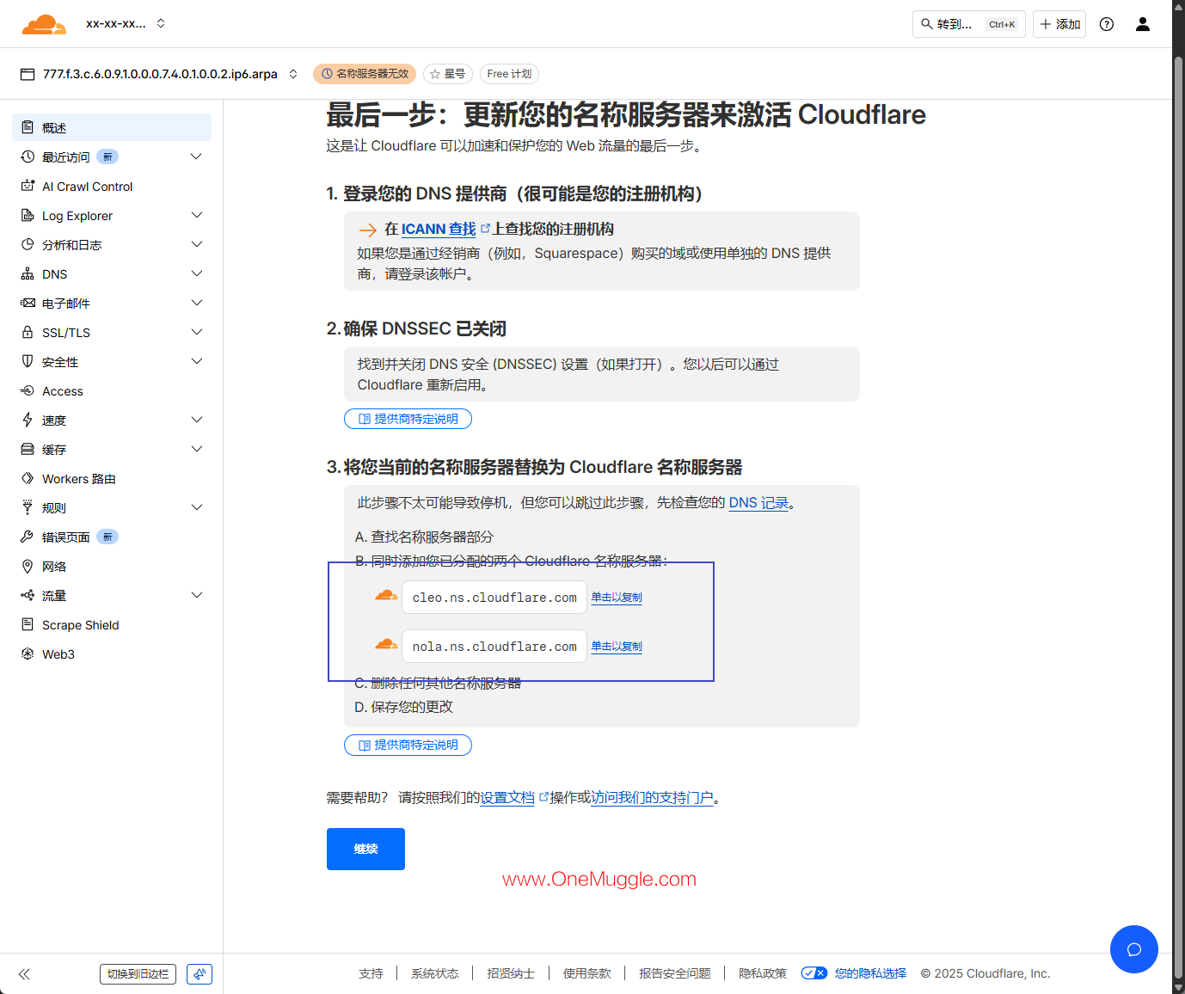Collapse sidebar with double chevron icon
Screen dimensions: 1185x994
(x=24, y=974)
